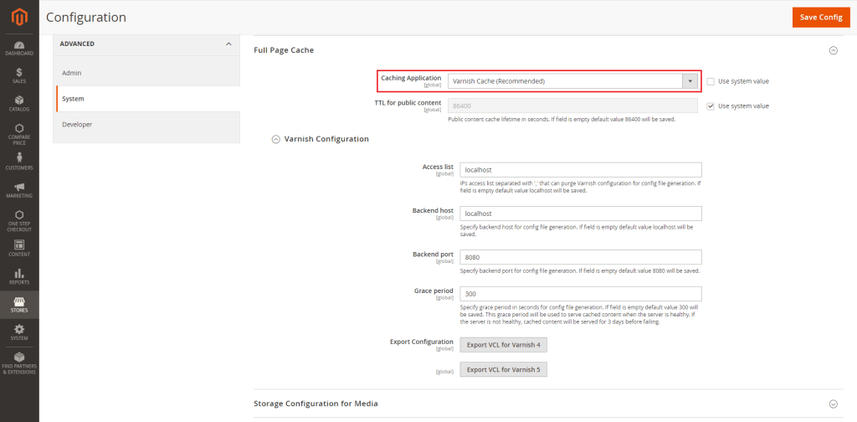Viewport: 857px width, 422px height.
Task: Click Export VCL for Varnish 4
Action: coord(503,345)
